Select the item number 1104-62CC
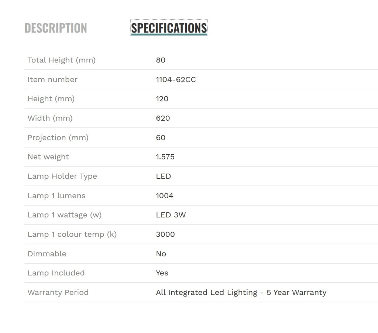This screenshot has height=333, width=378. (x=176, y=79)
